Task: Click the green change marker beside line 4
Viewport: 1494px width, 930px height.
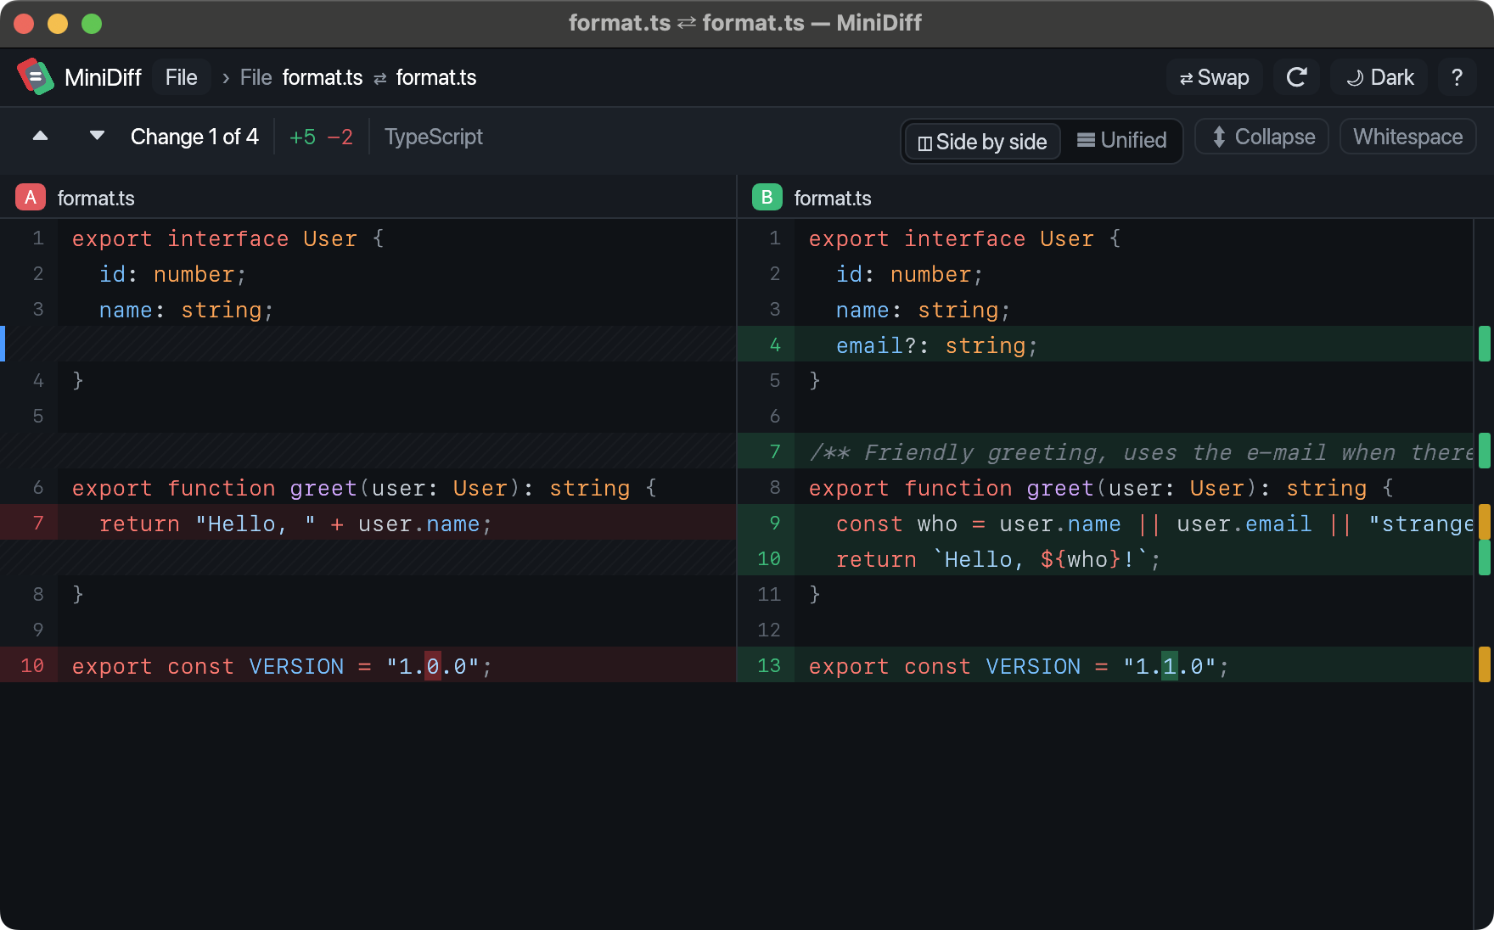Action: tap(1485, 344)
